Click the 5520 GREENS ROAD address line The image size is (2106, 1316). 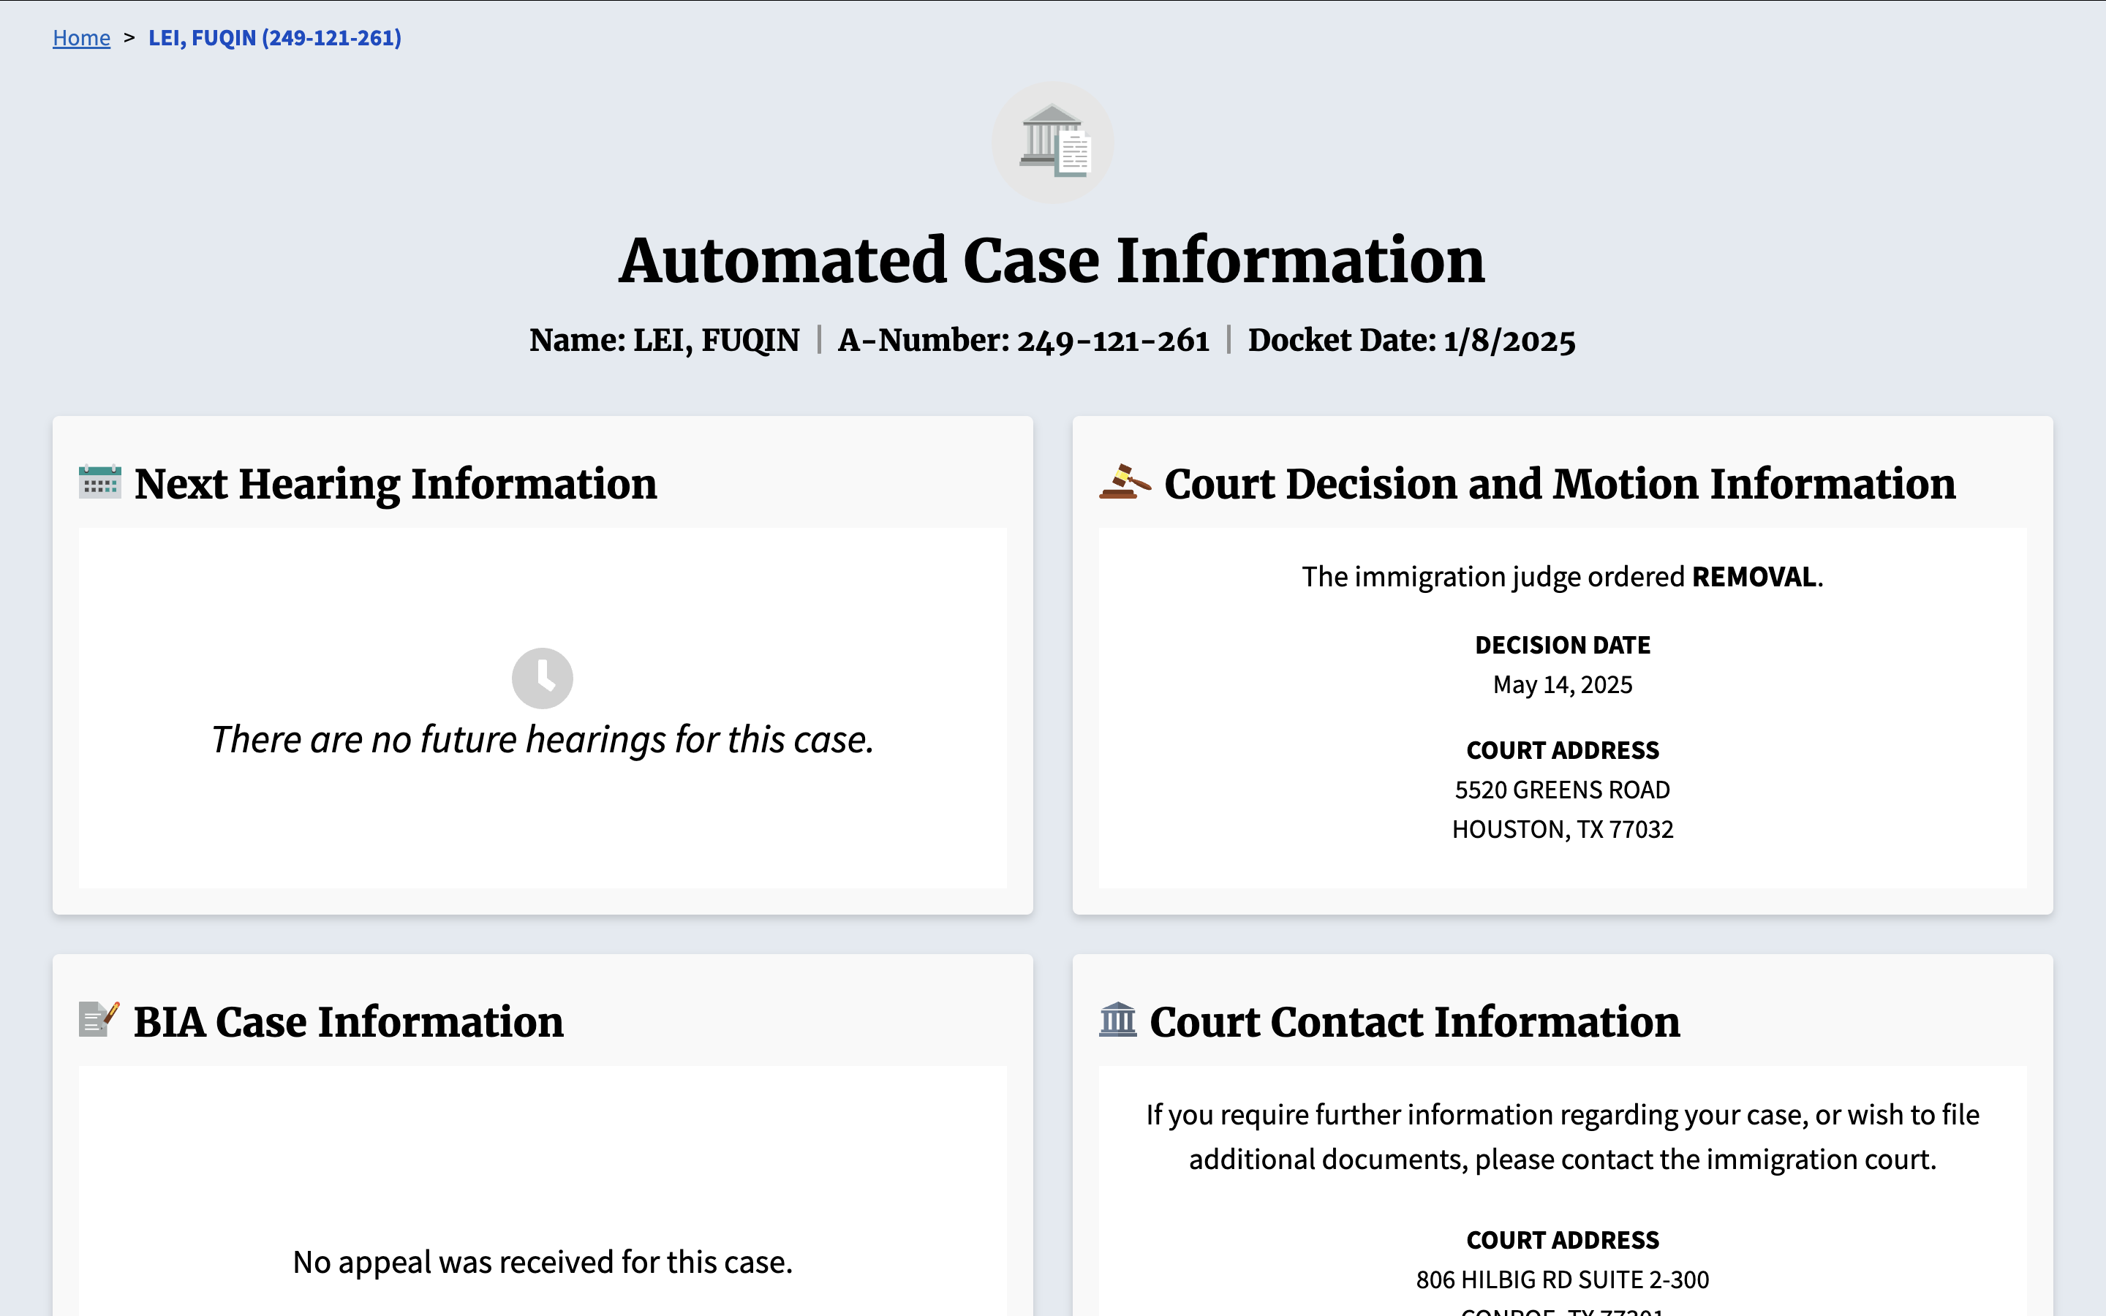(x=1562, y=790)
